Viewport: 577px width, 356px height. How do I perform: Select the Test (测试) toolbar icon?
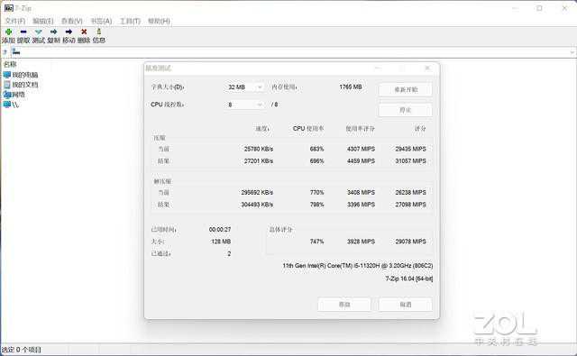38,32
